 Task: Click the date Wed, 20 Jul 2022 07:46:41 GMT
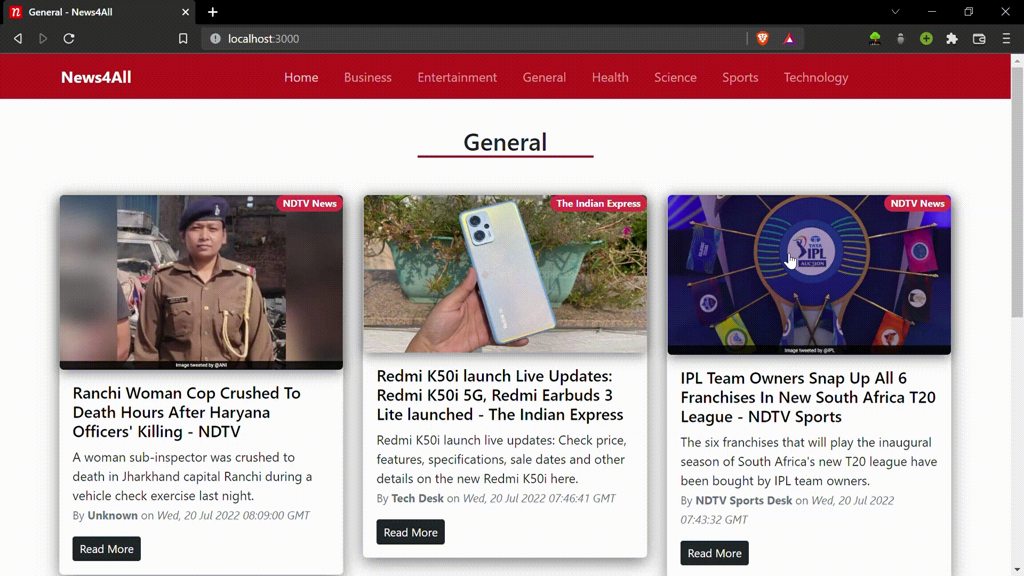pos(539,498)
